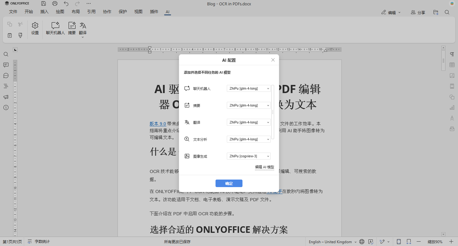This screenshot has height=246, width=458.
Task: Open the Chat panel in left sidebar
Action: click(6, 76)
